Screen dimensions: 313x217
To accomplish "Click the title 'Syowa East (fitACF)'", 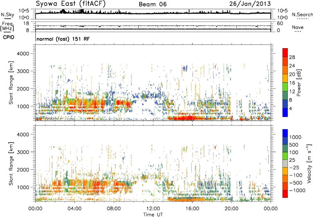I will tap(71, 4).
